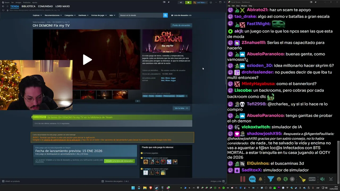The width and height of the screenshot is (340, 191).
Task: Expand the Más dropdown
Action: pyautogui.click(x=112, y=15)
